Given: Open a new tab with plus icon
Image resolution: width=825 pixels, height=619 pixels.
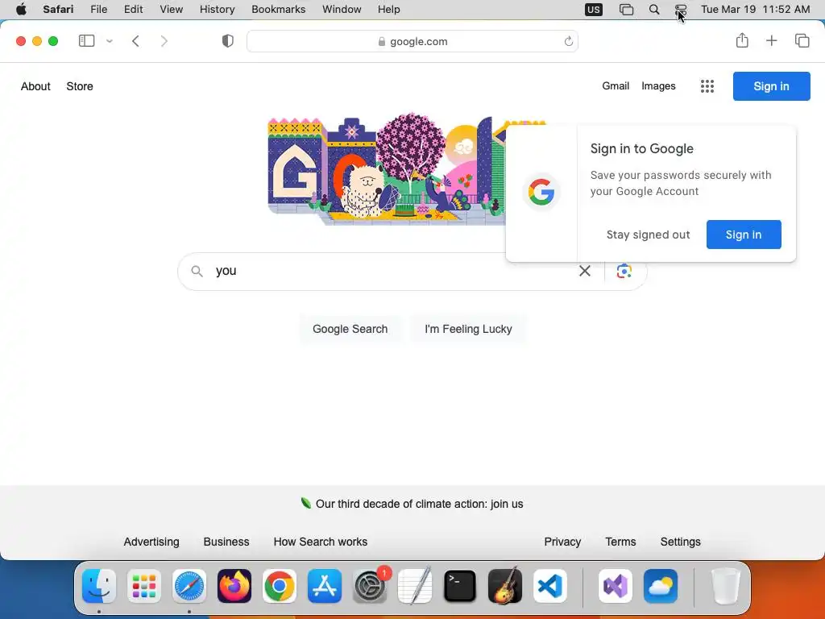Looking at the screenshot, I should tap(771, 40).
